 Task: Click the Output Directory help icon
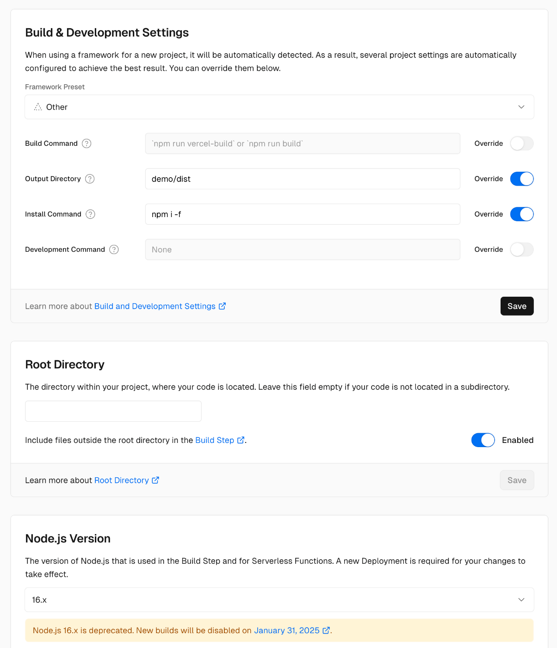[x=90, y=179]
